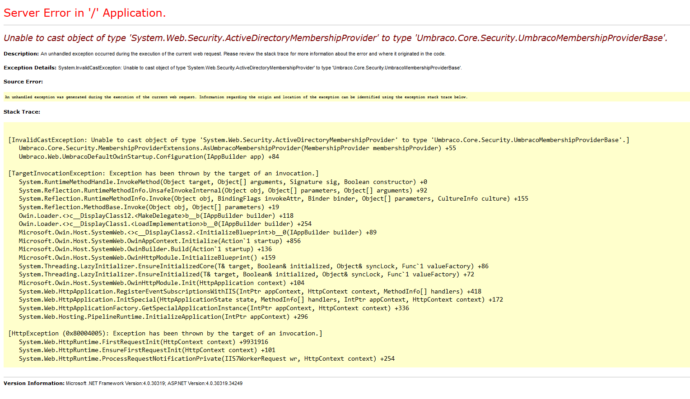The width and height of the screenshot is (690, 399).
Task: Click the '[TargetInvocationException' line
Action: [x=163, y=174]
